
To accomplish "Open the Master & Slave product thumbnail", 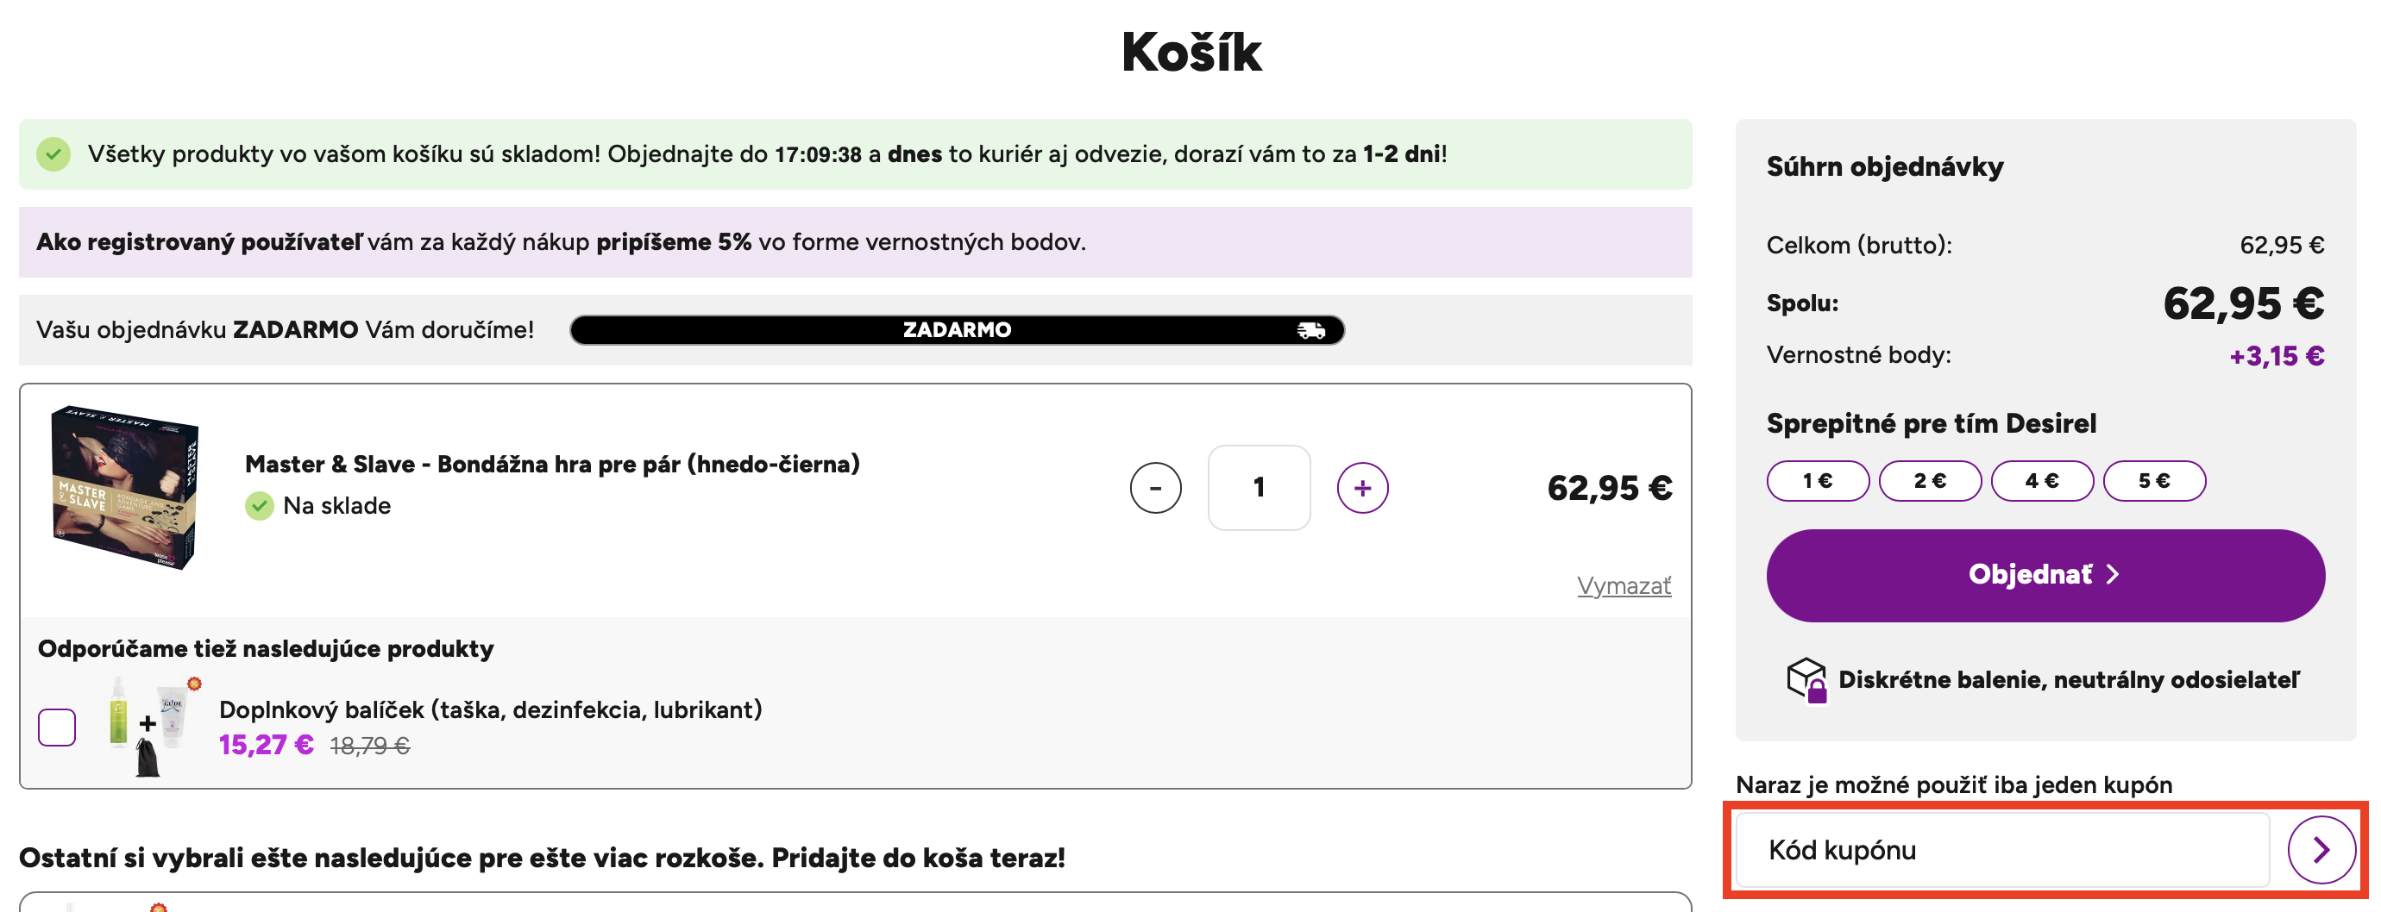I will [x=125, y=487].
